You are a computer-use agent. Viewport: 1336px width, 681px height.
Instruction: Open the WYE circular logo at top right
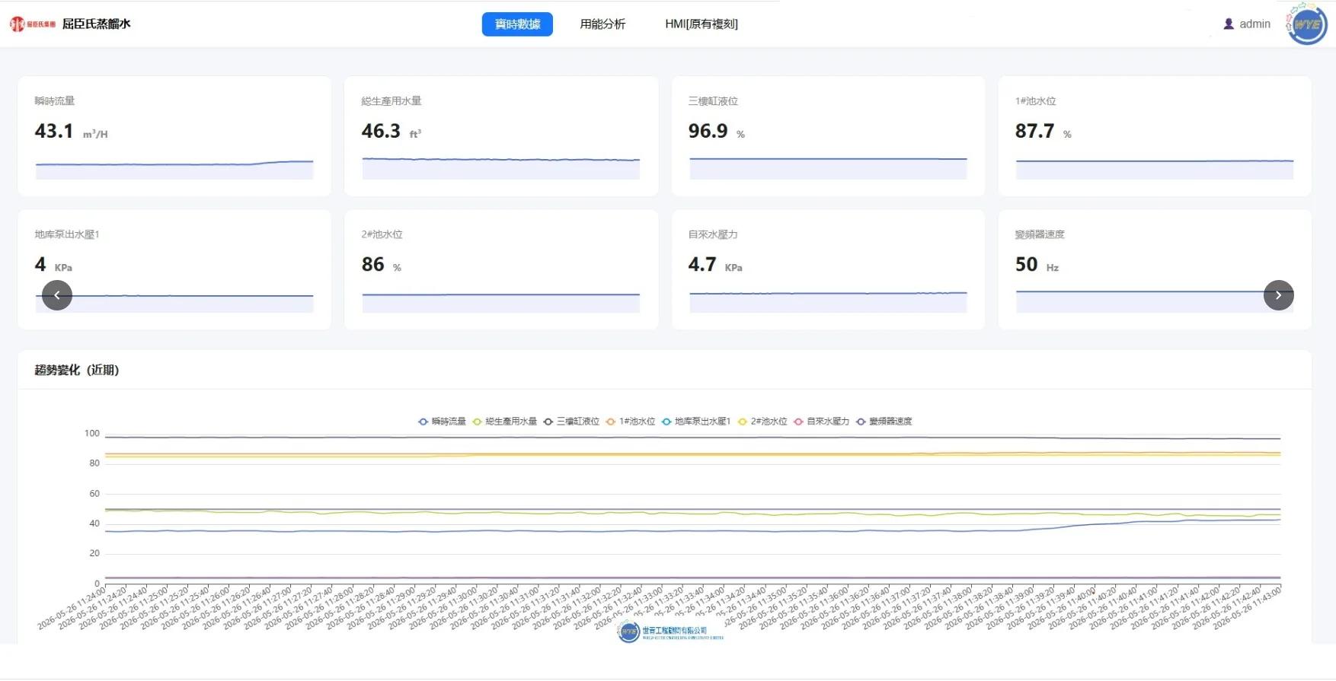pyautogui.click(x=1307, y=24)
